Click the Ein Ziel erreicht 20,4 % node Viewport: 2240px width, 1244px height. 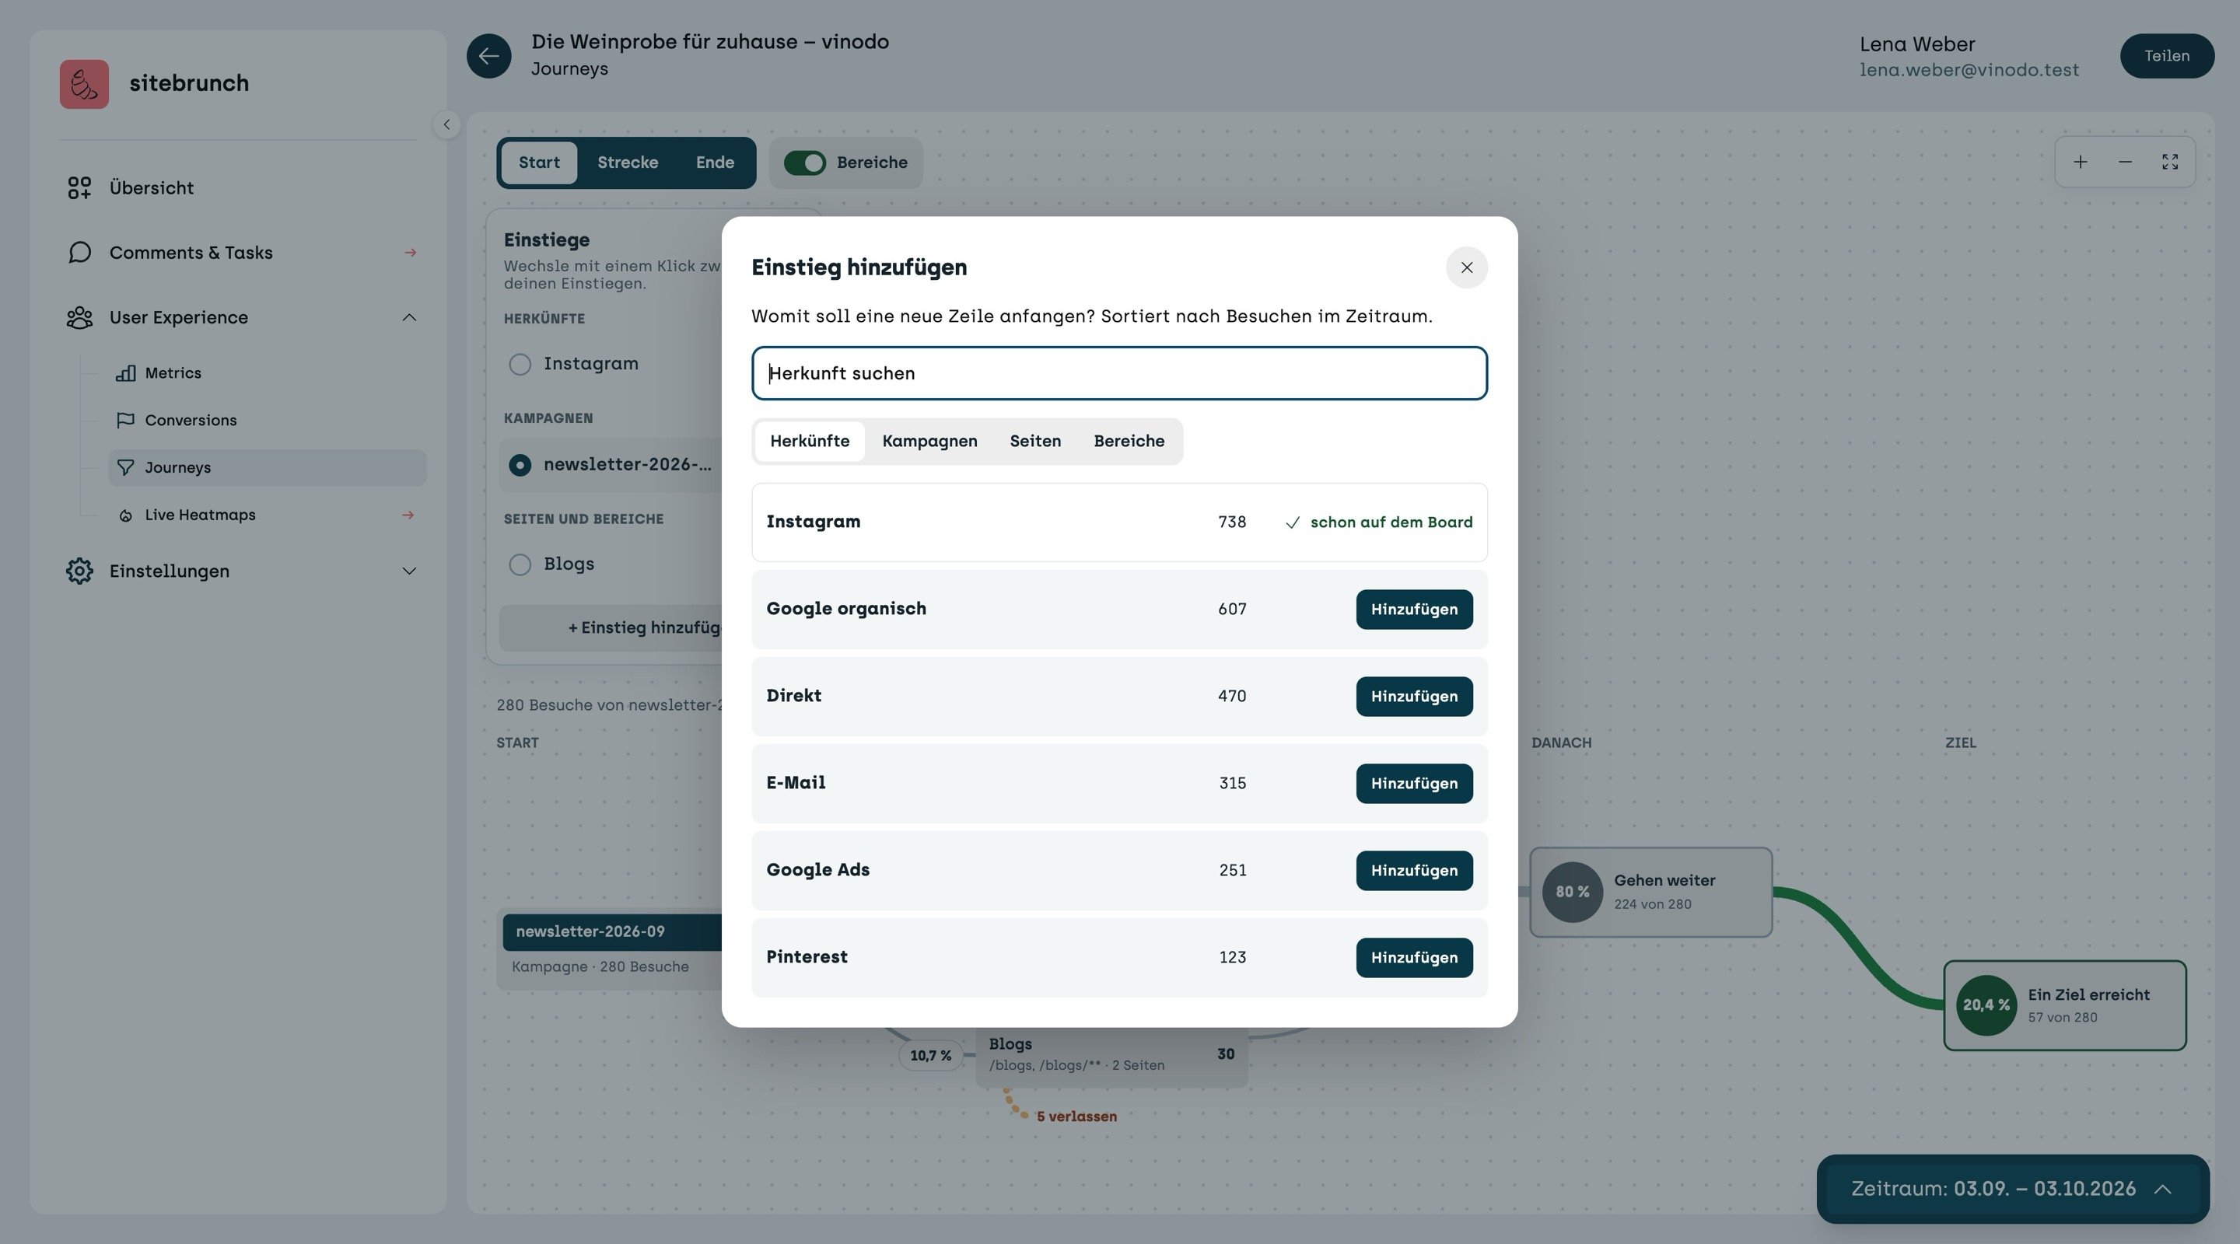[x=2064, y=1005]
